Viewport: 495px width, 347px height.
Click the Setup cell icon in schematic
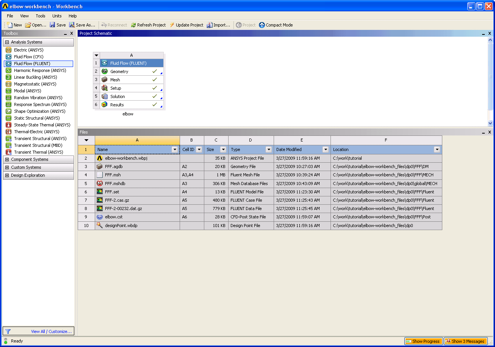pos(105,88)
